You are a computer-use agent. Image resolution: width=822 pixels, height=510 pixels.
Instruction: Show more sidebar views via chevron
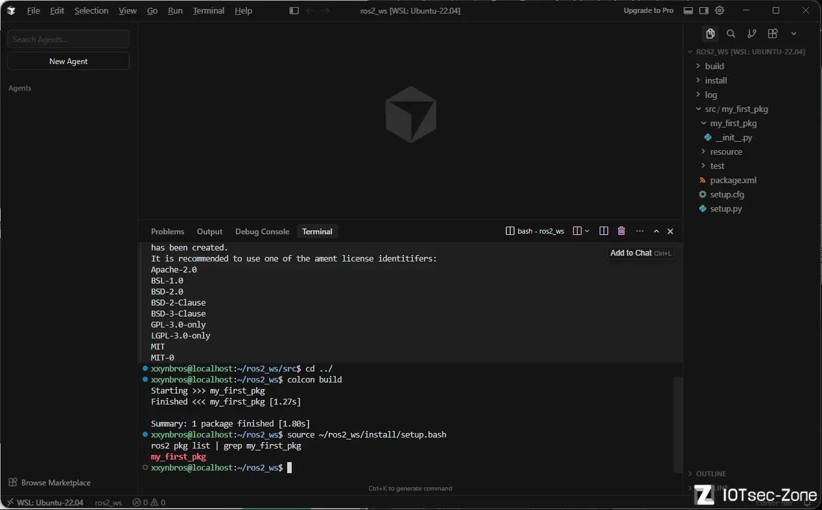tap(793, 34)
